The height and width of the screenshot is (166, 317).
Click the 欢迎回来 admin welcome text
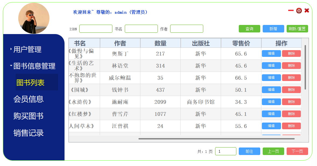tap(110, 12)
